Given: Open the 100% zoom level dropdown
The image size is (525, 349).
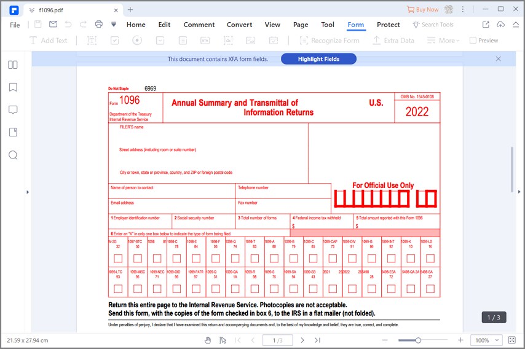Looking at the screenshot, I should coord(487,340).
